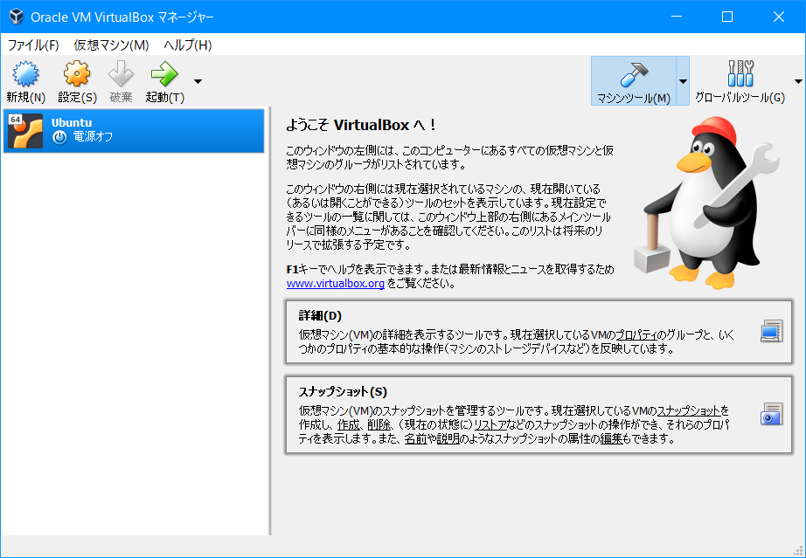This screenshot has width=806, height=558.
Task: Click the リストア link in snapshot text
Action: pos(490,425)
